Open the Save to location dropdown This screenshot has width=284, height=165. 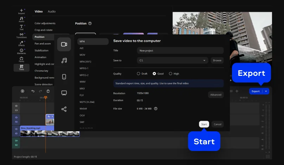point(205,60)
